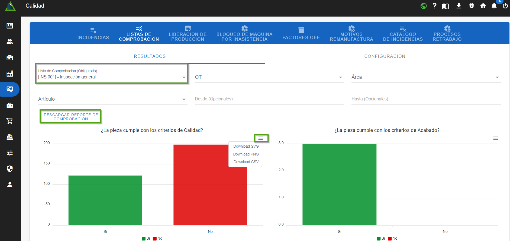
Task: Toggle the No legend in Calidad chart
Action: (158, 238)
